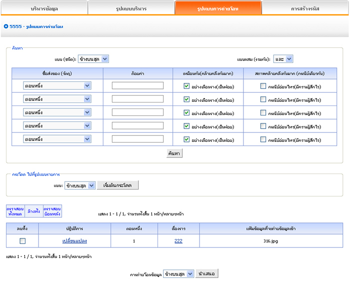Image resolution: width=350 pixels, height=283 pixels.
Task: Open the แบบผสม (รวมกัน) dropdown set to และ
Action: (283, 59)
